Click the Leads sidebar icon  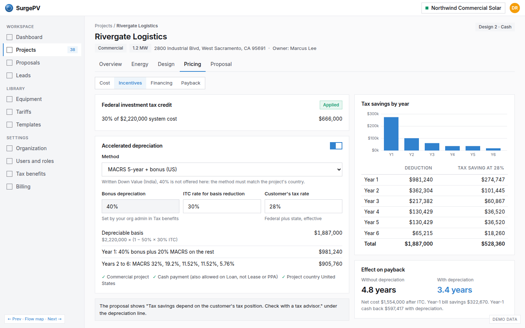(x=9, y=75)
